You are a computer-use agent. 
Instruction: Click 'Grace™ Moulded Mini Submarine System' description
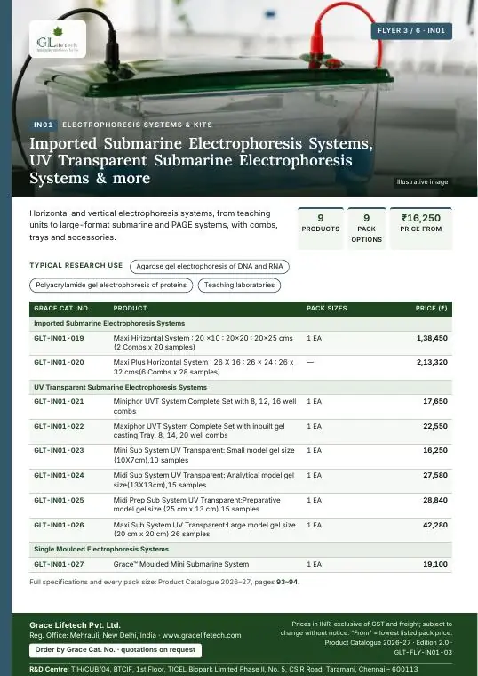(181, 564)
